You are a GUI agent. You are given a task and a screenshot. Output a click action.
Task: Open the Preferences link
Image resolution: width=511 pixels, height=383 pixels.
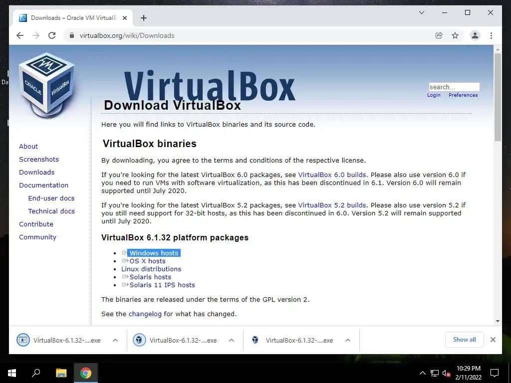[x=463, y=95]
